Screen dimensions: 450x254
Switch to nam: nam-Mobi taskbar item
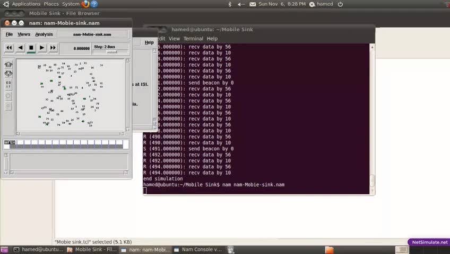point(145,250)
